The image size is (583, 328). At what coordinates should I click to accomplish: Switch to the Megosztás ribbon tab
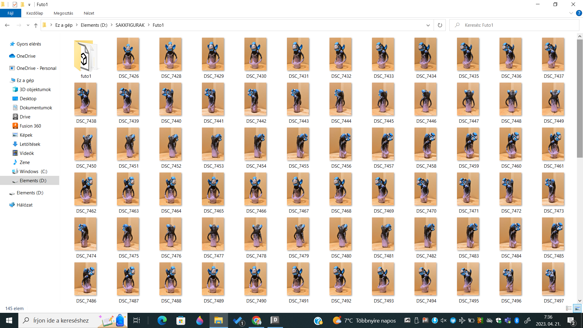pyautogui.click(x=63, y=13)
